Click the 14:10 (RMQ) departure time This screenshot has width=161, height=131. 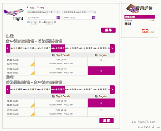coord(13,69)
